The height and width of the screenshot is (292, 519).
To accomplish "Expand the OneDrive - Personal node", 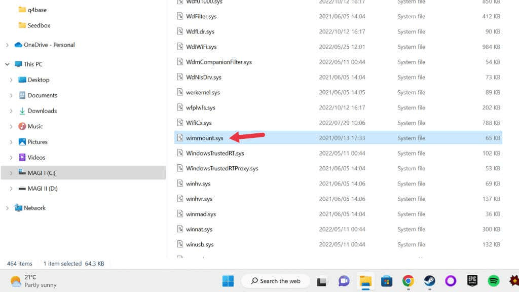I will [x=7, y=45].
